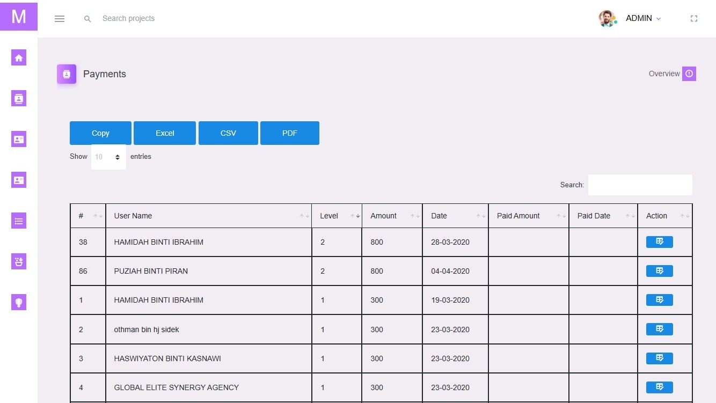Click the table Search input field

[640, 185]
